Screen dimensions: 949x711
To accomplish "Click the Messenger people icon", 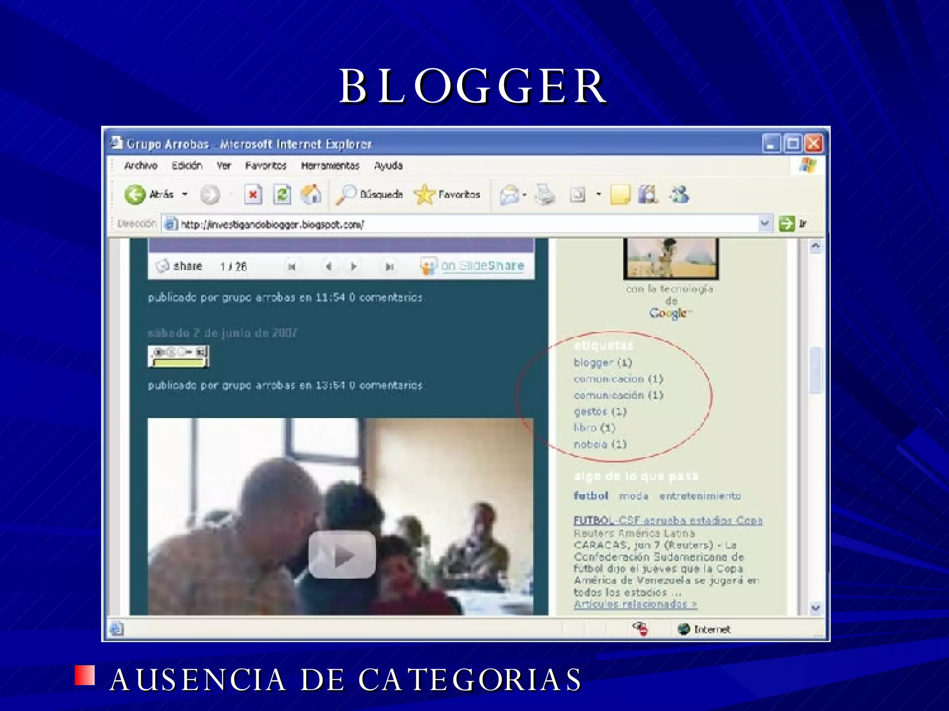I will click(x=680, y=194).
